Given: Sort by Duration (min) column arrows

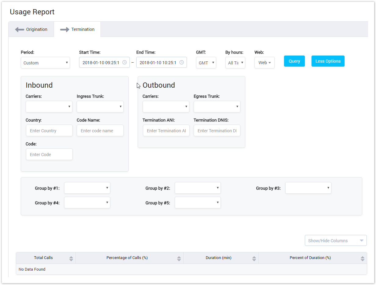Looking at the screenshot, I should point(254,258).
